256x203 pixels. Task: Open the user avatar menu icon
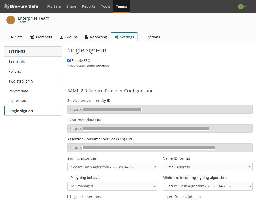pyautogui.click(x=241, y=7)
